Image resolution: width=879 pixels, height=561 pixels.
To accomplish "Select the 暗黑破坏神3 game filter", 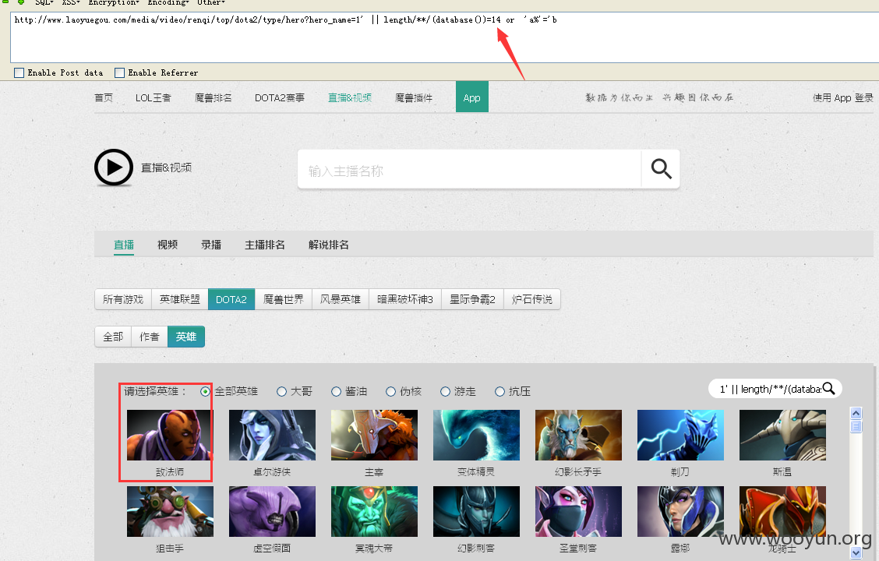I will click(x=405, y=299).
